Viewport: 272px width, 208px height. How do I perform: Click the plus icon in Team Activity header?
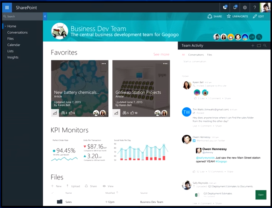coord(253,46)
